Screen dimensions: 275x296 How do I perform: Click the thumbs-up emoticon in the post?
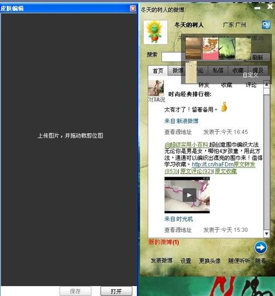(224, 107)
